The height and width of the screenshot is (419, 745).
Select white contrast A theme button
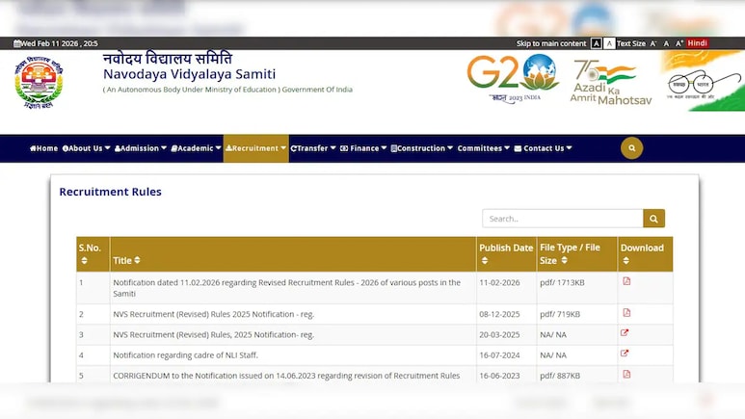coord(609,43)
